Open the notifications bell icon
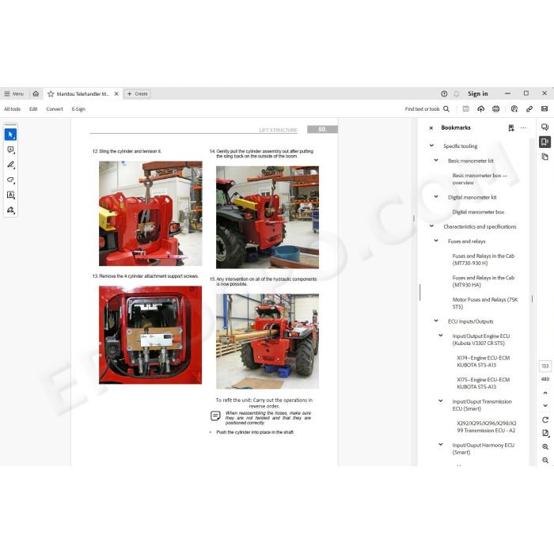 [x=457, y=93]
